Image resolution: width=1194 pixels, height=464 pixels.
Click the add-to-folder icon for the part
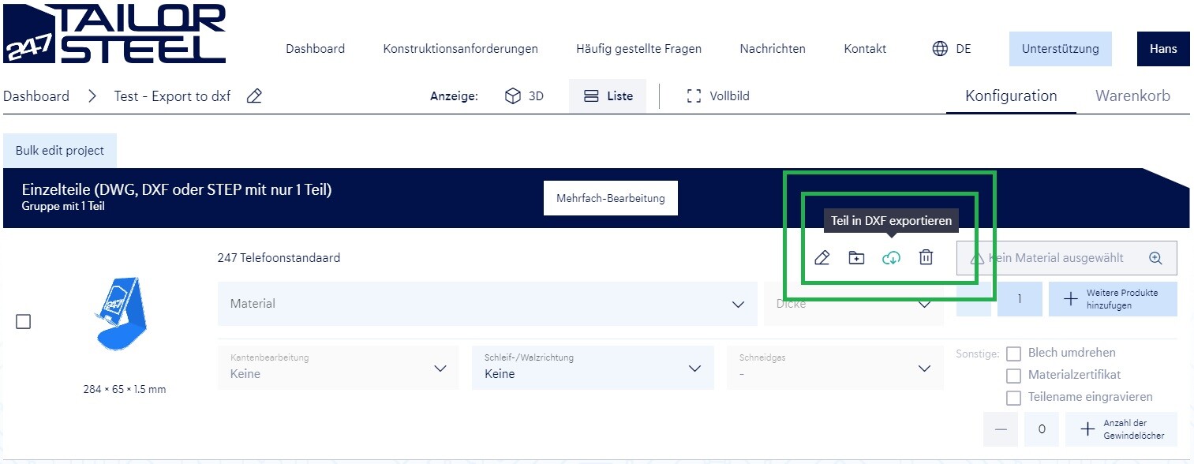856,258
